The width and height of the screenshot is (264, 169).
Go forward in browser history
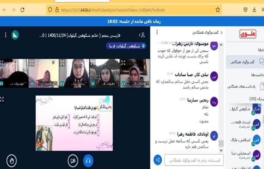click(13, 10)
